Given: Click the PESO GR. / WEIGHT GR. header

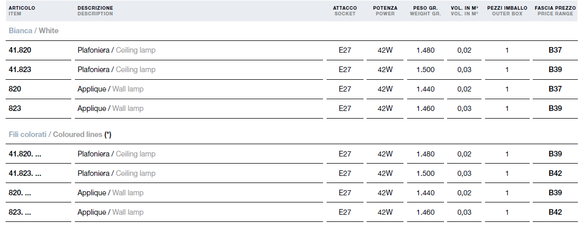Looking at the screenshot, I should pos(426,11).
